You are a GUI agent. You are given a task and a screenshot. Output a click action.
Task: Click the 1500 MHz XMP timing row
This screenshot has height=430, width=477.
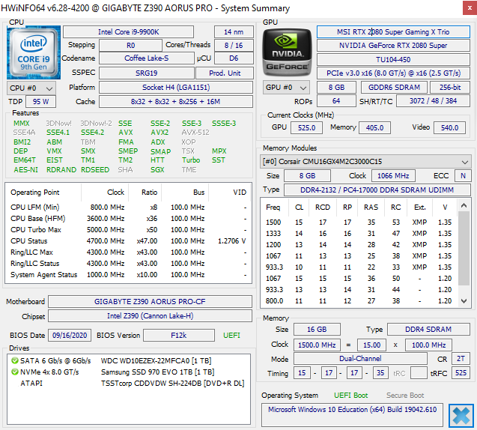tap(359, 222)
